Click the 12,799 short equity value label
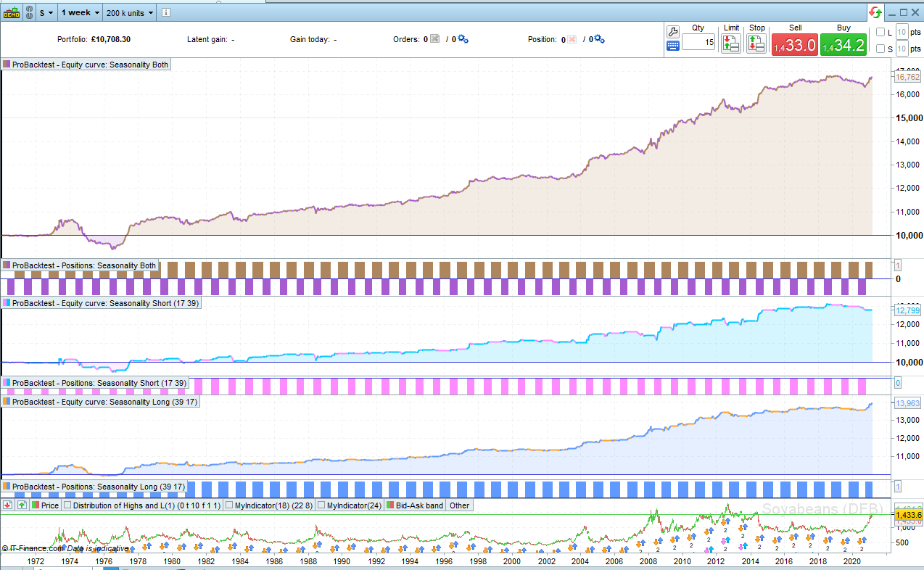924x570 pixels. (907, 310)
